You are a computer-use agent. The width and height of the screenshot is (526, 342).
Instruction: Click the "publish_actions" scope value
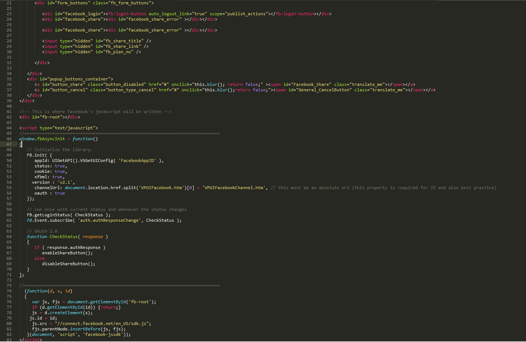(x=246, y=14)
